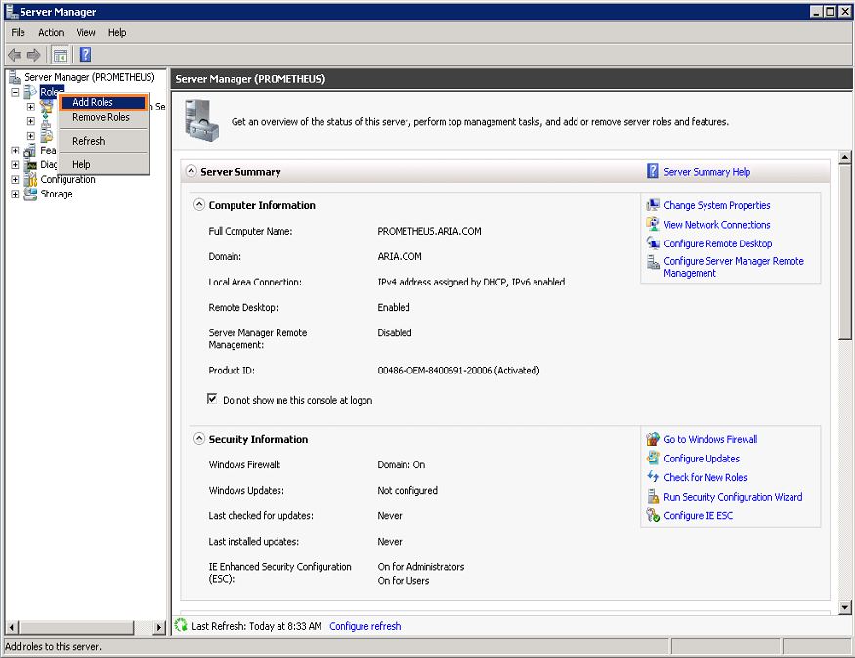Click the 'On for Administrators' ESC value
The height and width of the screenshot is (658, 855).
point(420,566)
